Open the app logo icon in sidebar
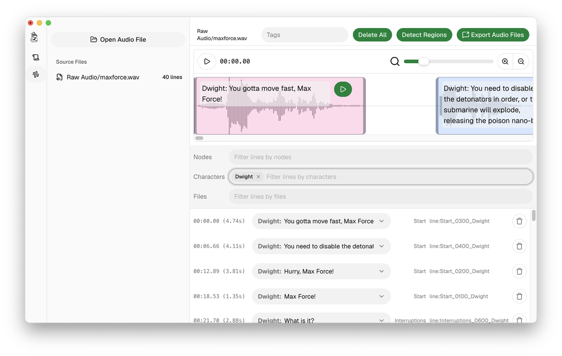 coord(35,37)
